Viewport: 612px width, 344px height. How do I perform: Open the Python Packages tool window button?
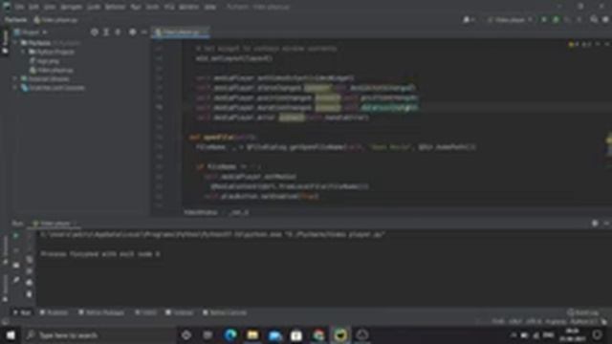101,312
